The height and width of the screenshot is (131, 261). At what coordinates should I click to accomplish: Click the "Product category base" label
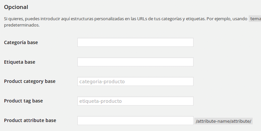point(30,82)
